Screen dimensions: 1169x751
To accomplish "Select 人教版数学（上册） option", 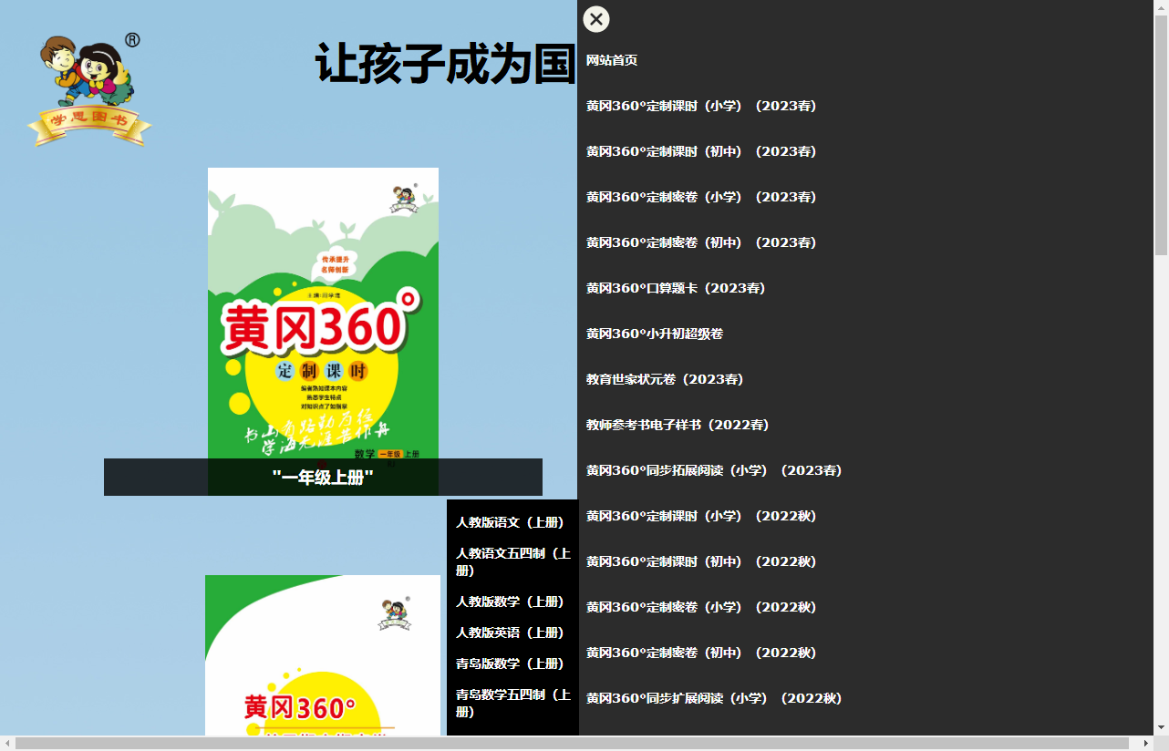I will click(510, 602).
